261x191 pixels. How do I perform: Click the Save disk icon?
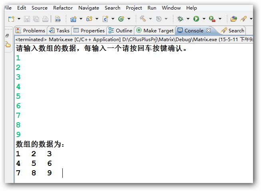pyautogui.click(x=27, y=19)
